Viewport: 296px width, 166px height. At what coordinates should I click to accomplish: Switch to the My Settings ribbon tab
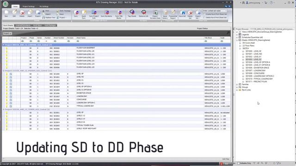pos(44,6)
